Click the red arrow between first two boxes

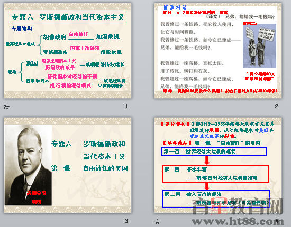(x=207, y=160)
